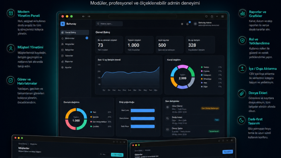
Task: Click the share icon in main browser window
Action: point(212,16)
